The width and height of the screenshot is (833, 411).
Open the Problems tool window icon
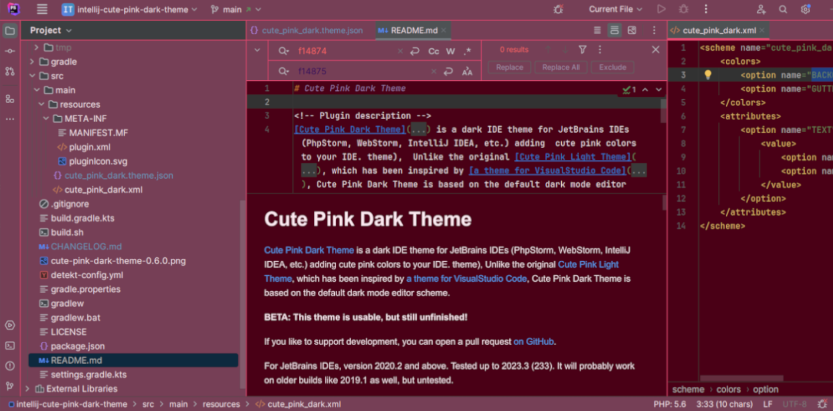point(10,366)
